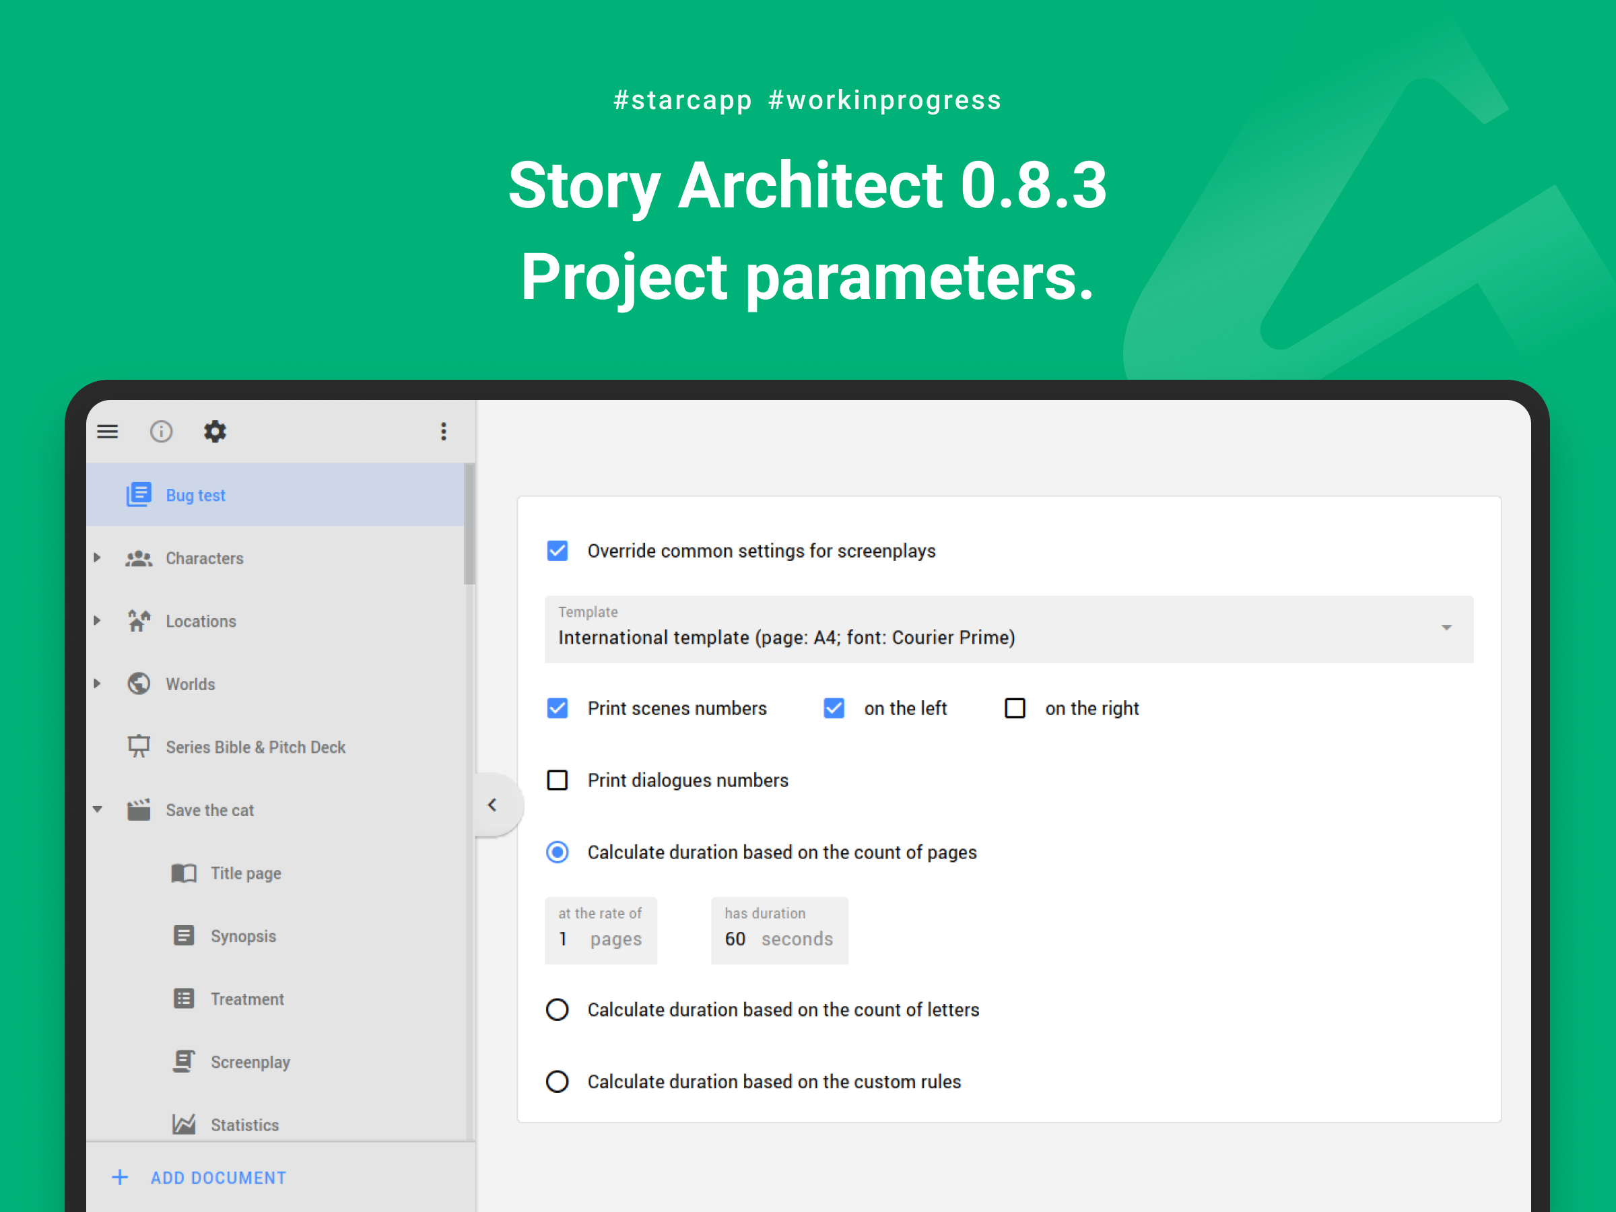The height and width of the screenshot is (1212, 1616).
Task: Open the project info icon
Action: pyautogui.click(x=161, y=432)
